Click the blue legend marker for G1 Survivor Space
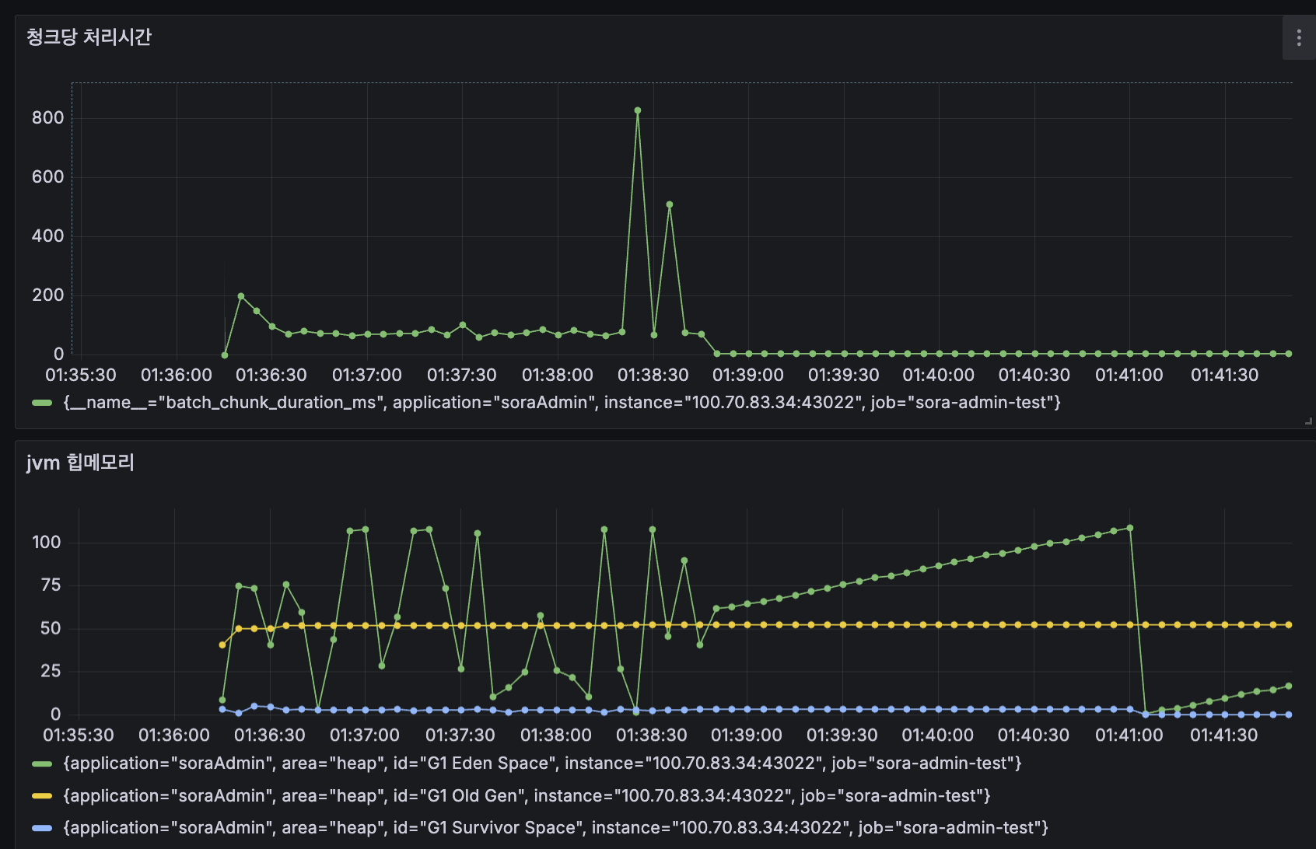The width and height of the screenshot is (1316, 849). point(41,827)
